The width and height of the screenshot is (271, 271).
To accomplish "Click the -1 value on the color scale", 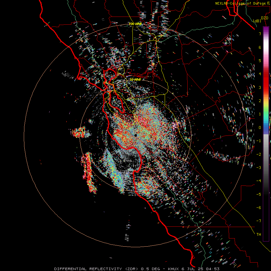I will tap(259, 141).
